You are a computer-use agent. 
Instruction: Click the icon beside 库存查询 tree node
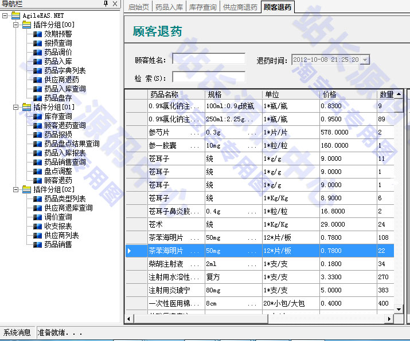point(38,116)
